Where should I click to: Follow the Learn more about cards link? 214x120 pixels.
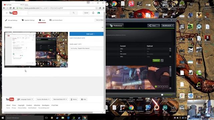tap(77, 38)
